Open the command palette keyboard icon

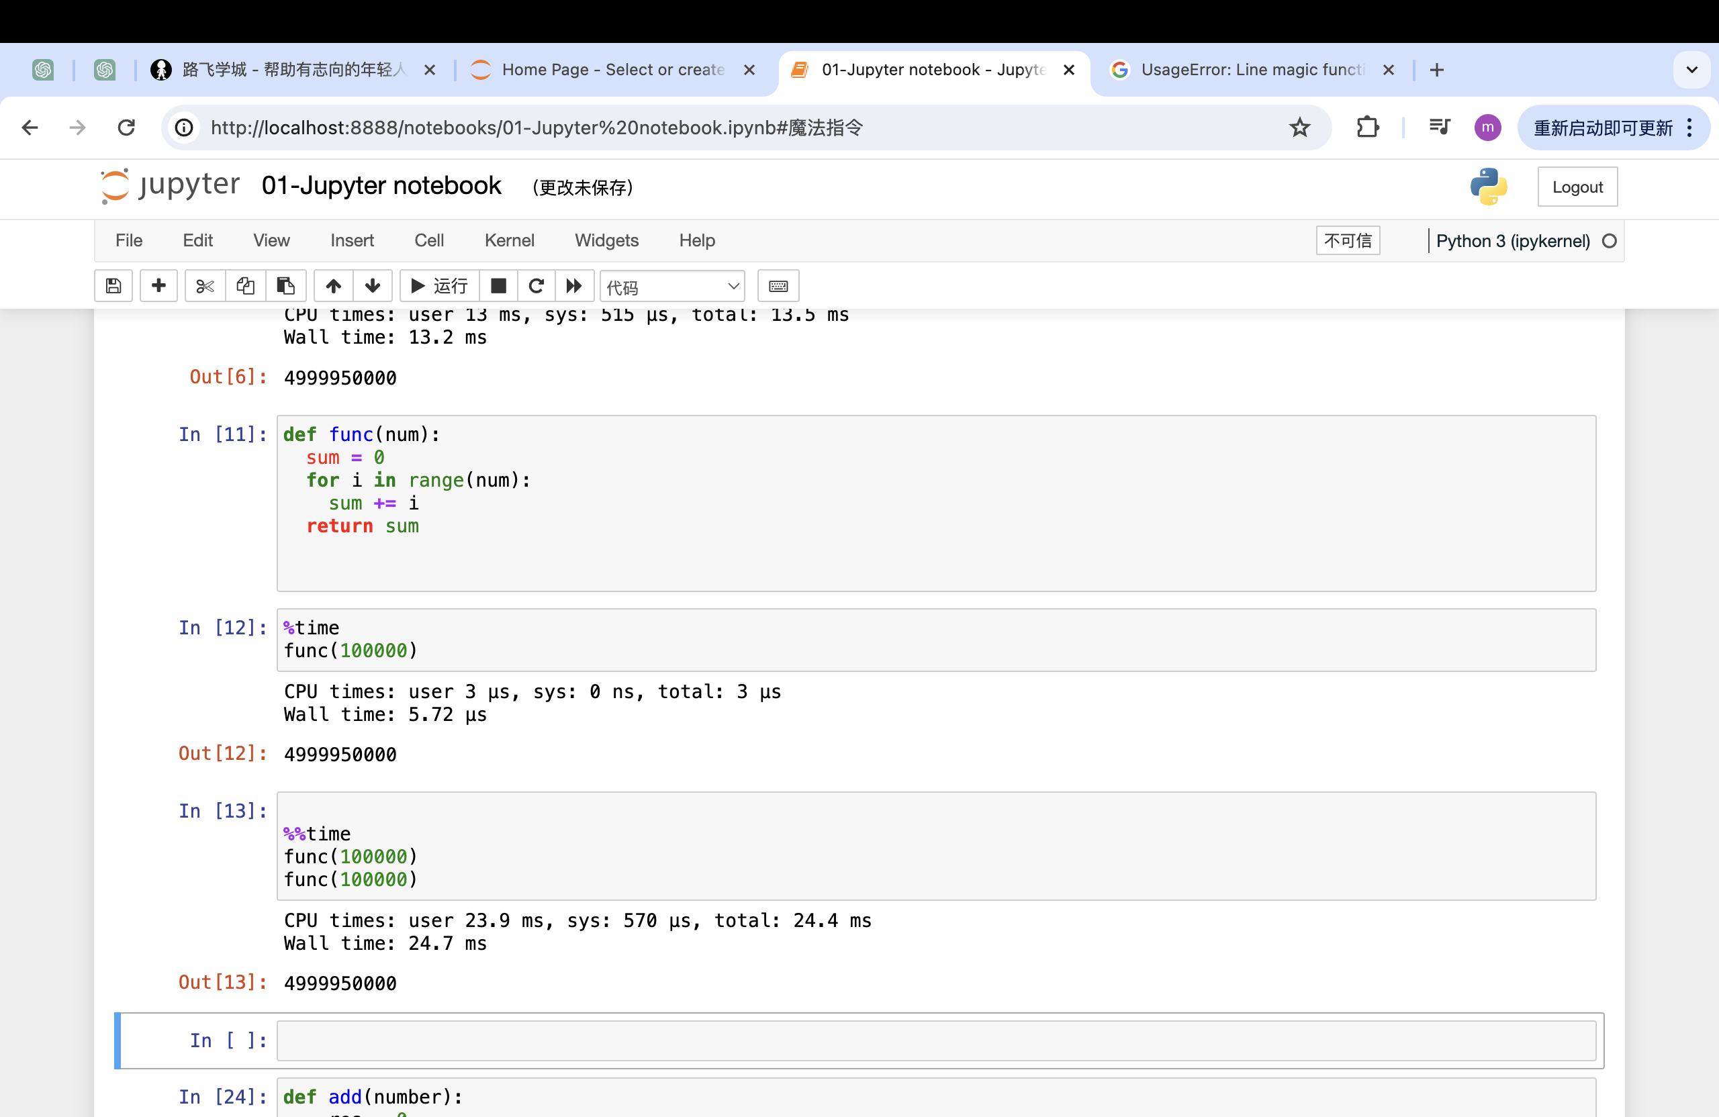point(779,286)
